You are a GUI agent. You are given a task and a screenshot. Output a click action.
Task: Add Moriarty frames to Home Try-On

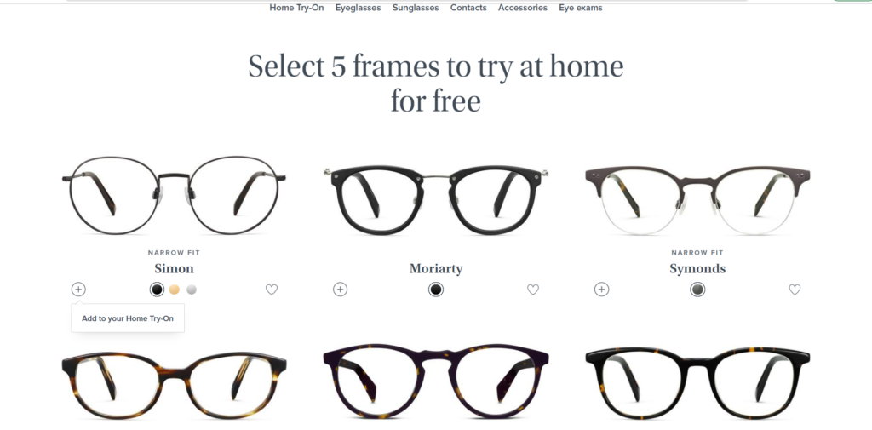[341, 290]
